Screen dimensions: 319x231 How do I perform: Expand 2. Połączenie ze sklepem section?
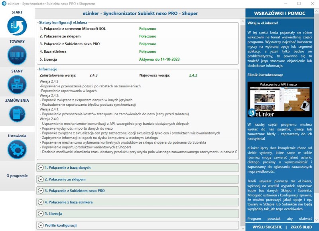click(41, 179)
